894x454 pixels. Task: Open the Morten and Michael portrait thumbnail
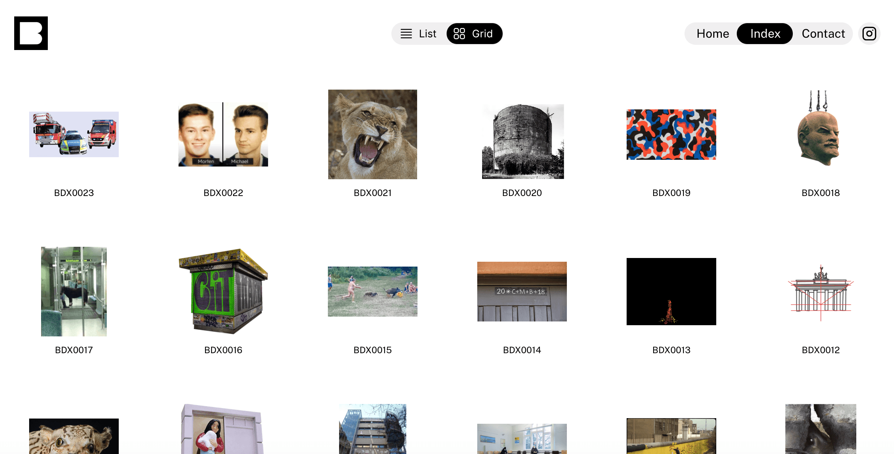click(223, 134)
